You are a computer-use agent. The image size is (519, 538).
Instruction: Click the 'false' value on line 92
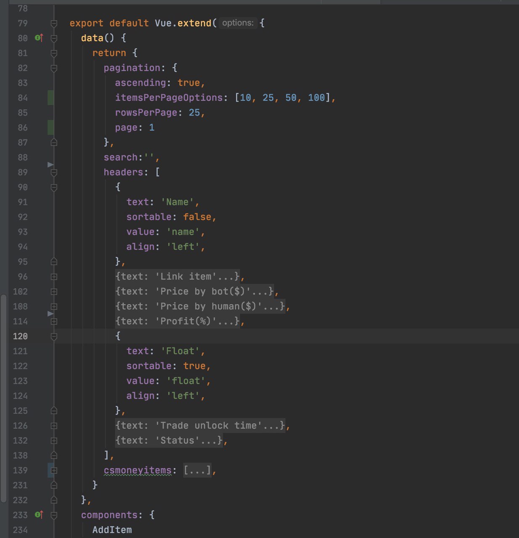[197, 217]
